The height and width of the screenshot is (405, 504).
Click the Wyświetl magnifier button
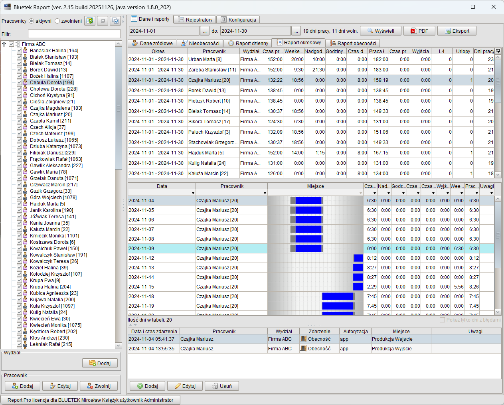pyautogui.click(x=380, y=31)
